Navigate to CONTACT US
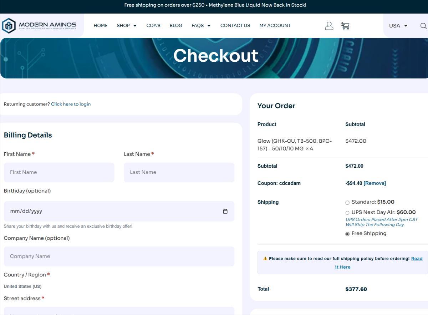Image resolution: width=428 pixels, height=315 pixels. [x=235, y=26]
